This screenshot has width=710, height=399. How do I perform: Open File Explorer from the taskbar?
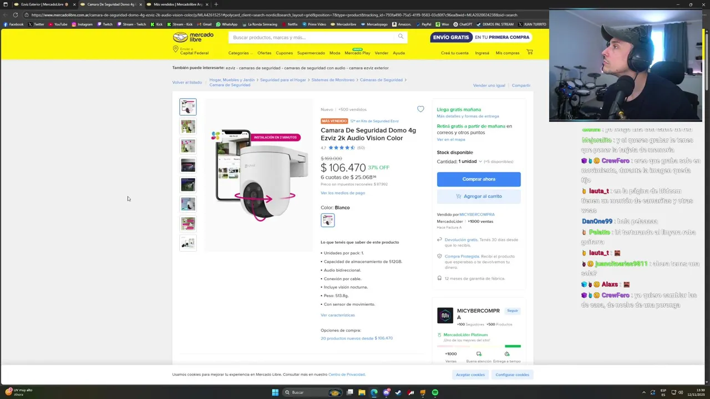point(362,392)
